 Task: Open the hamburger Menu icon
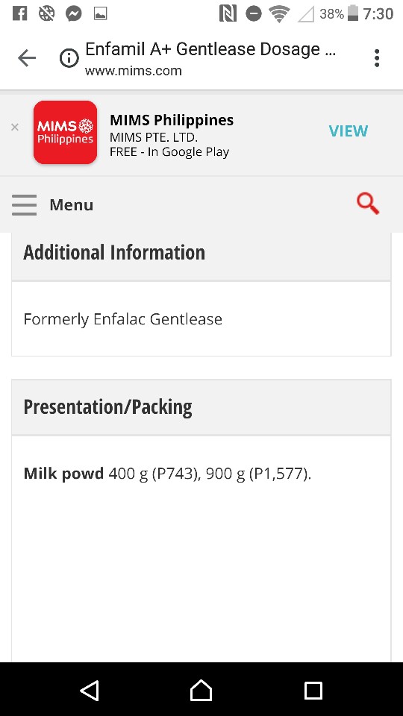[x=24, y=205]
